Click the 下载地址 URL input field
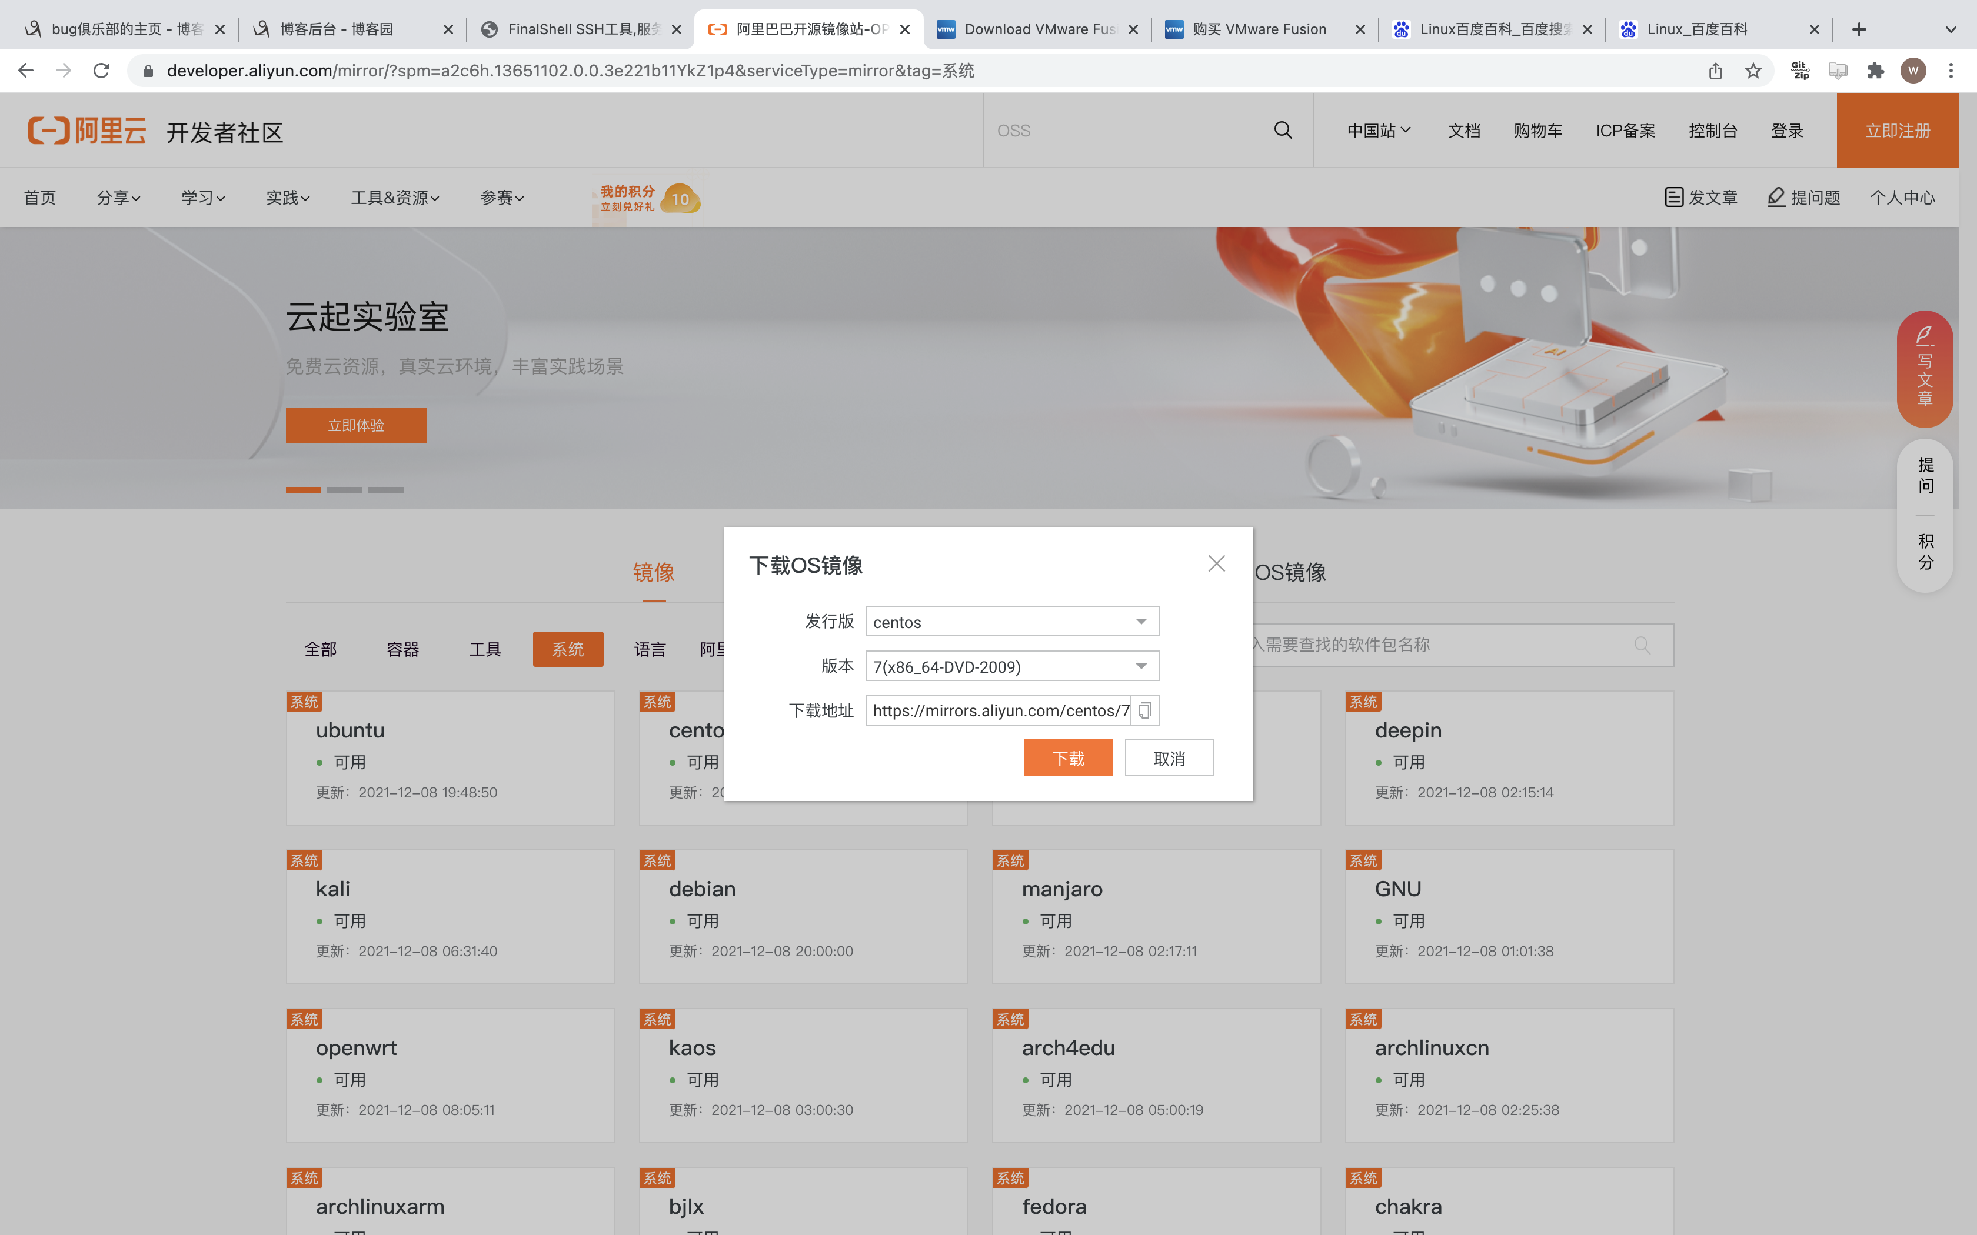1977x1235 pixels. click(999, 710)
